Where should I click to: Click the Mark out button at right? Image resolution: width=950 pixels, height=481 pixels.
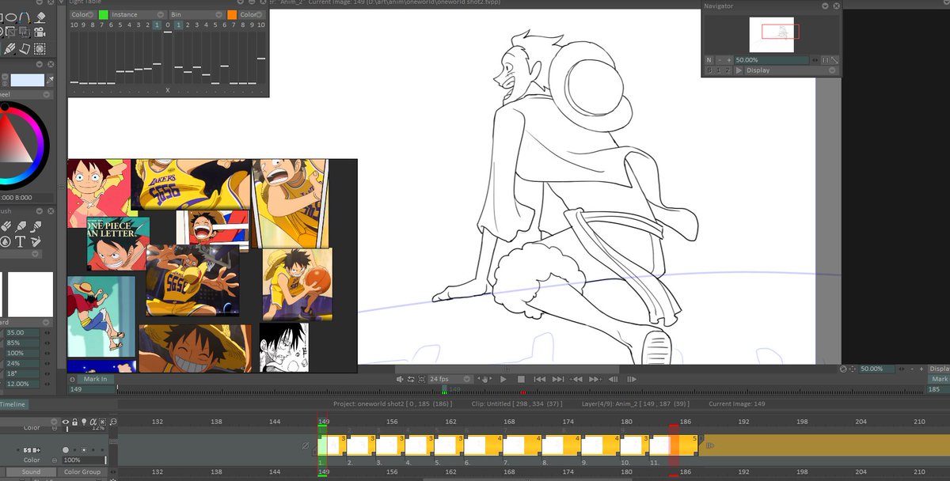point(939,380)
